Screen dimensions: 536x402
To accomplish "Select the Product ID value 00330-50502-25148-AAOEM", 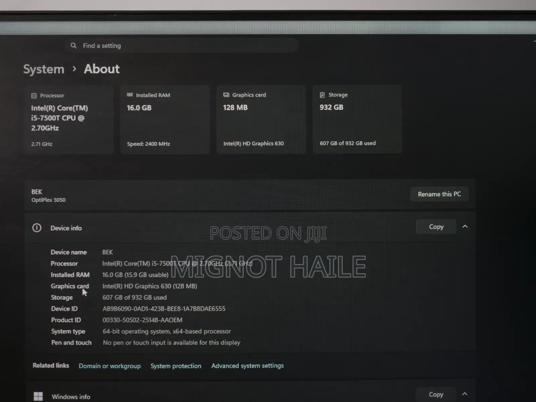I will point(142,320).
